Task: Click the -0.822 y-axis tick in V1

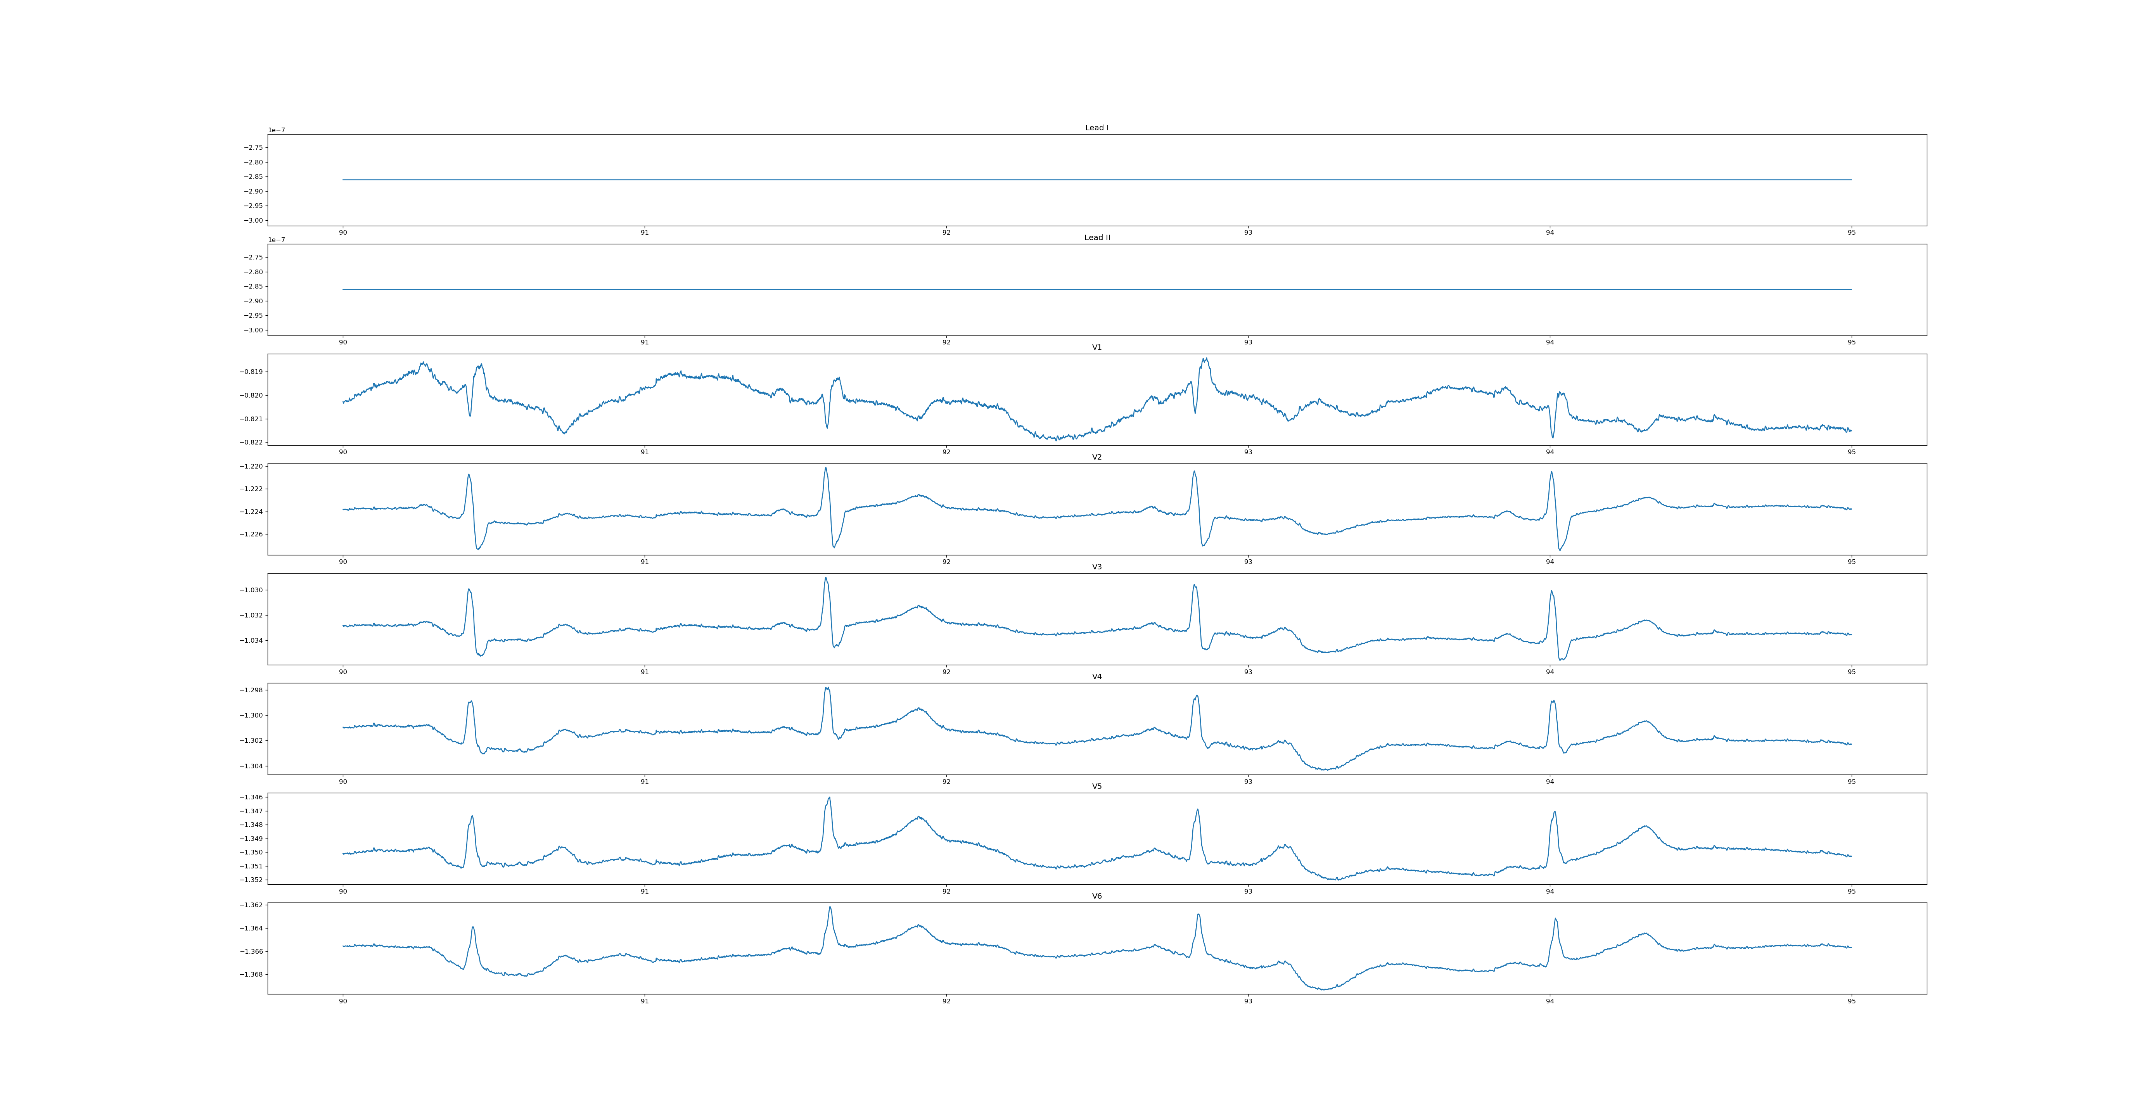Action: click(252, 442)
